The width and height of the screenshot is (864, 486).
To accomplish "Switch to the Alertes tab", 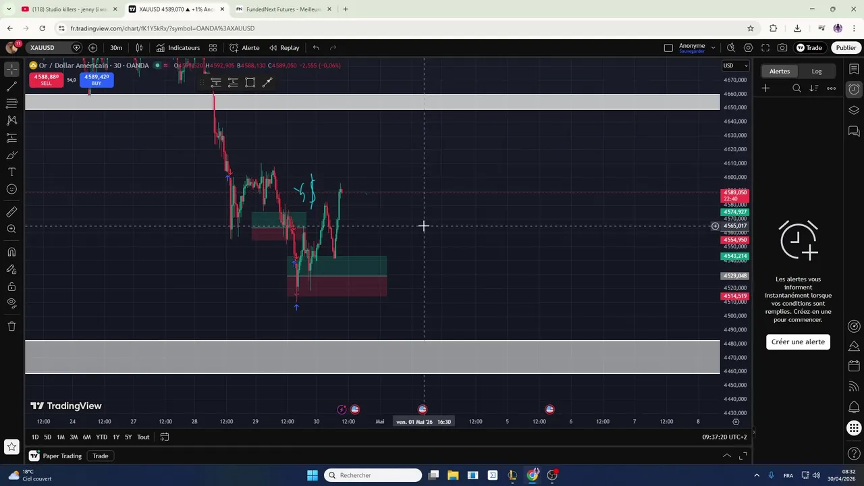I will 780,71.
